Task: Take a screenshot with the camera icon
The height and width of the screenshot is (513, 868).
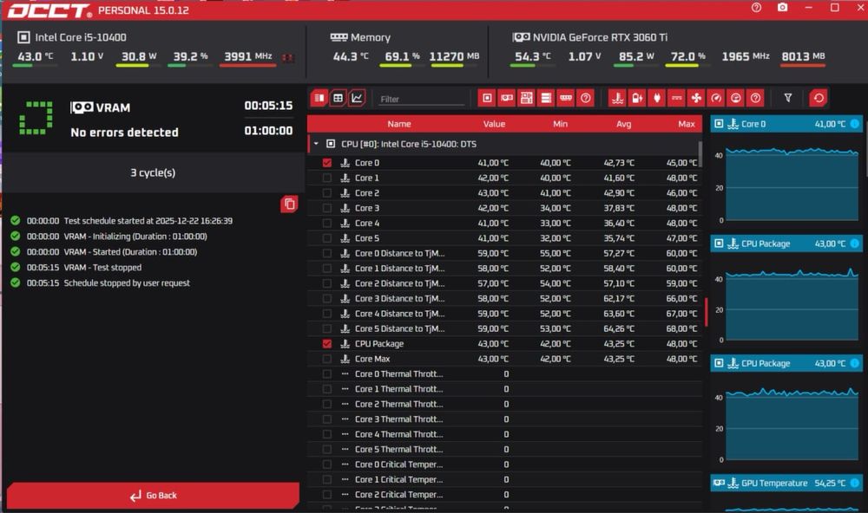Action: 782,8
